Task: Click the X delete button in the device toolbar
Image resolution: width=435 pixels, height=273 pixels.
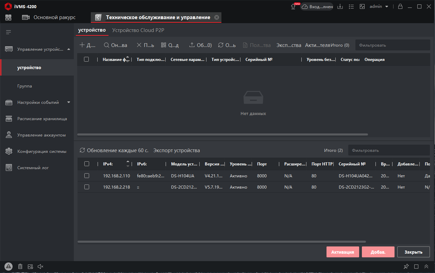Action: pos(145,45)
